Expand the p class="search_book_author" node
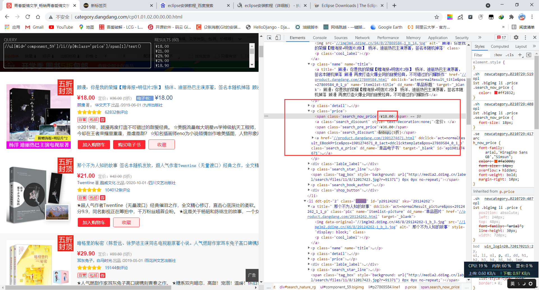The width and height of the screenshot is (539, 290). click(309, 185)
